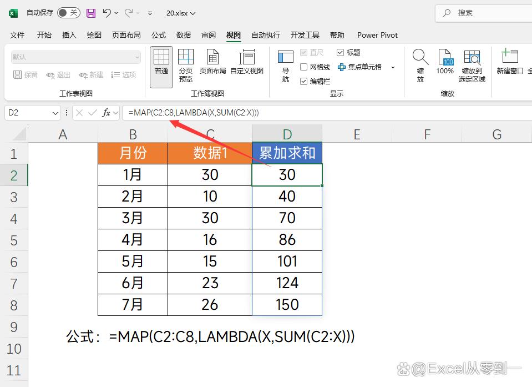Image resolution: width=532 pixels, height=387 pixels.
Task: Toggle the 自动保存 AutoSave switch
Action: 68,13
